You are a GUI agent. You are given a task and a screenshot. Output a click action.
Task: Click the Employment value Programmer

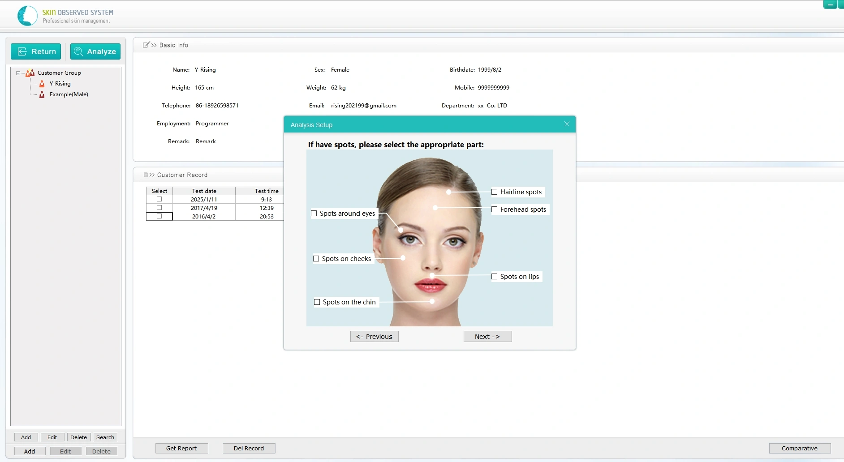click(x=212, y=124)
